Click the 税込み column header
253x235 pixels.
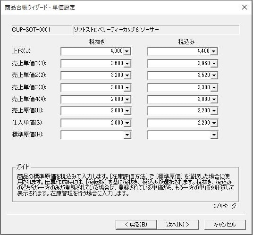pyautogui.click(x=186, y=42)
